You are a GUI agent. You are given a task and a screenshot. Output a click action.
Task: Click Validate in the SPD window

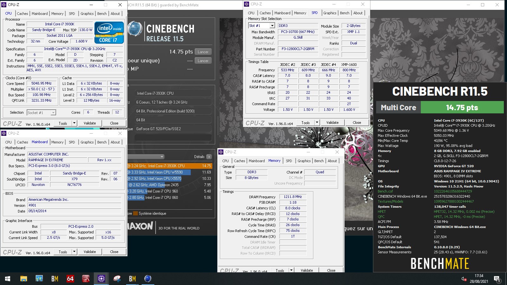click(x=332, y=123)
